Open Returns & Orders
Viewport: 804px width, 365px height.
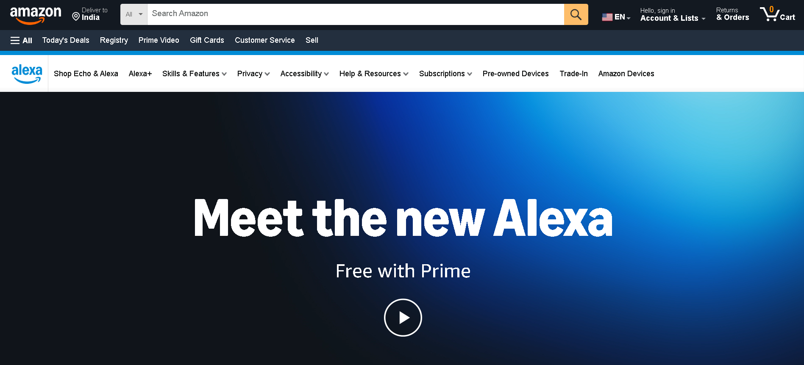click(x=732, y=14)
